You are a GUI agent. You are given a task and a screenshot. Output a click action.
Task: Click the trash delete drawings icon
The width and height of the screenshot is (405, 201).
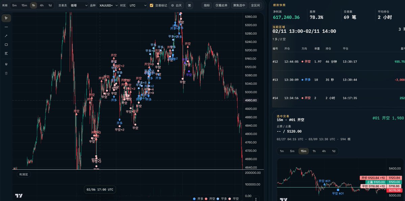(x=6, y=73)
